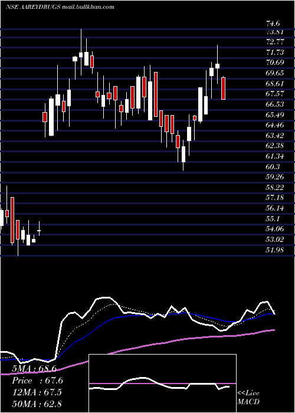The width and height of the screenshot is (295, 413).
Task: Click the 69.65 price axis label
Action: 276,73
